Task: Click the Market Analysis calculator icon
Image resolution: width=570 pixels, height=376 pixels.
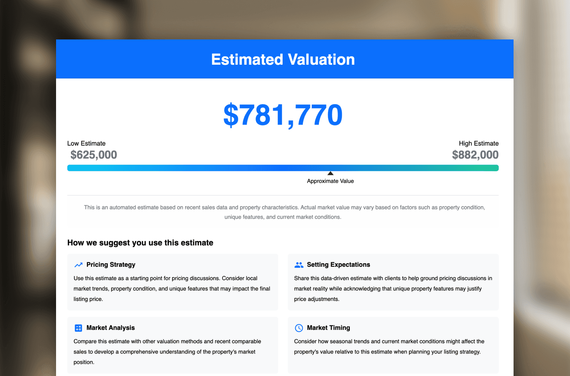Action: [79, 328]
